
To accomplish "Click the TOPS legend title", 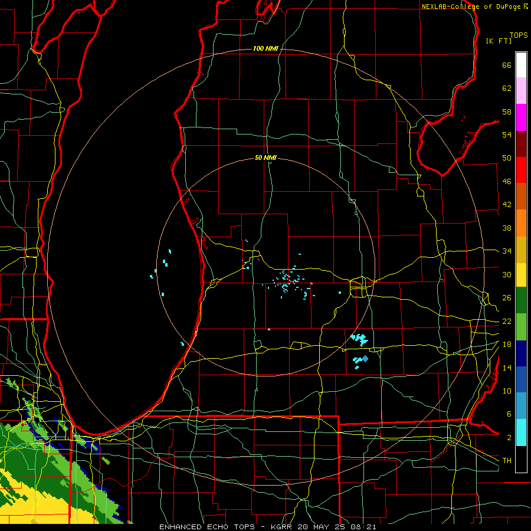I will [x=519, y=35].
